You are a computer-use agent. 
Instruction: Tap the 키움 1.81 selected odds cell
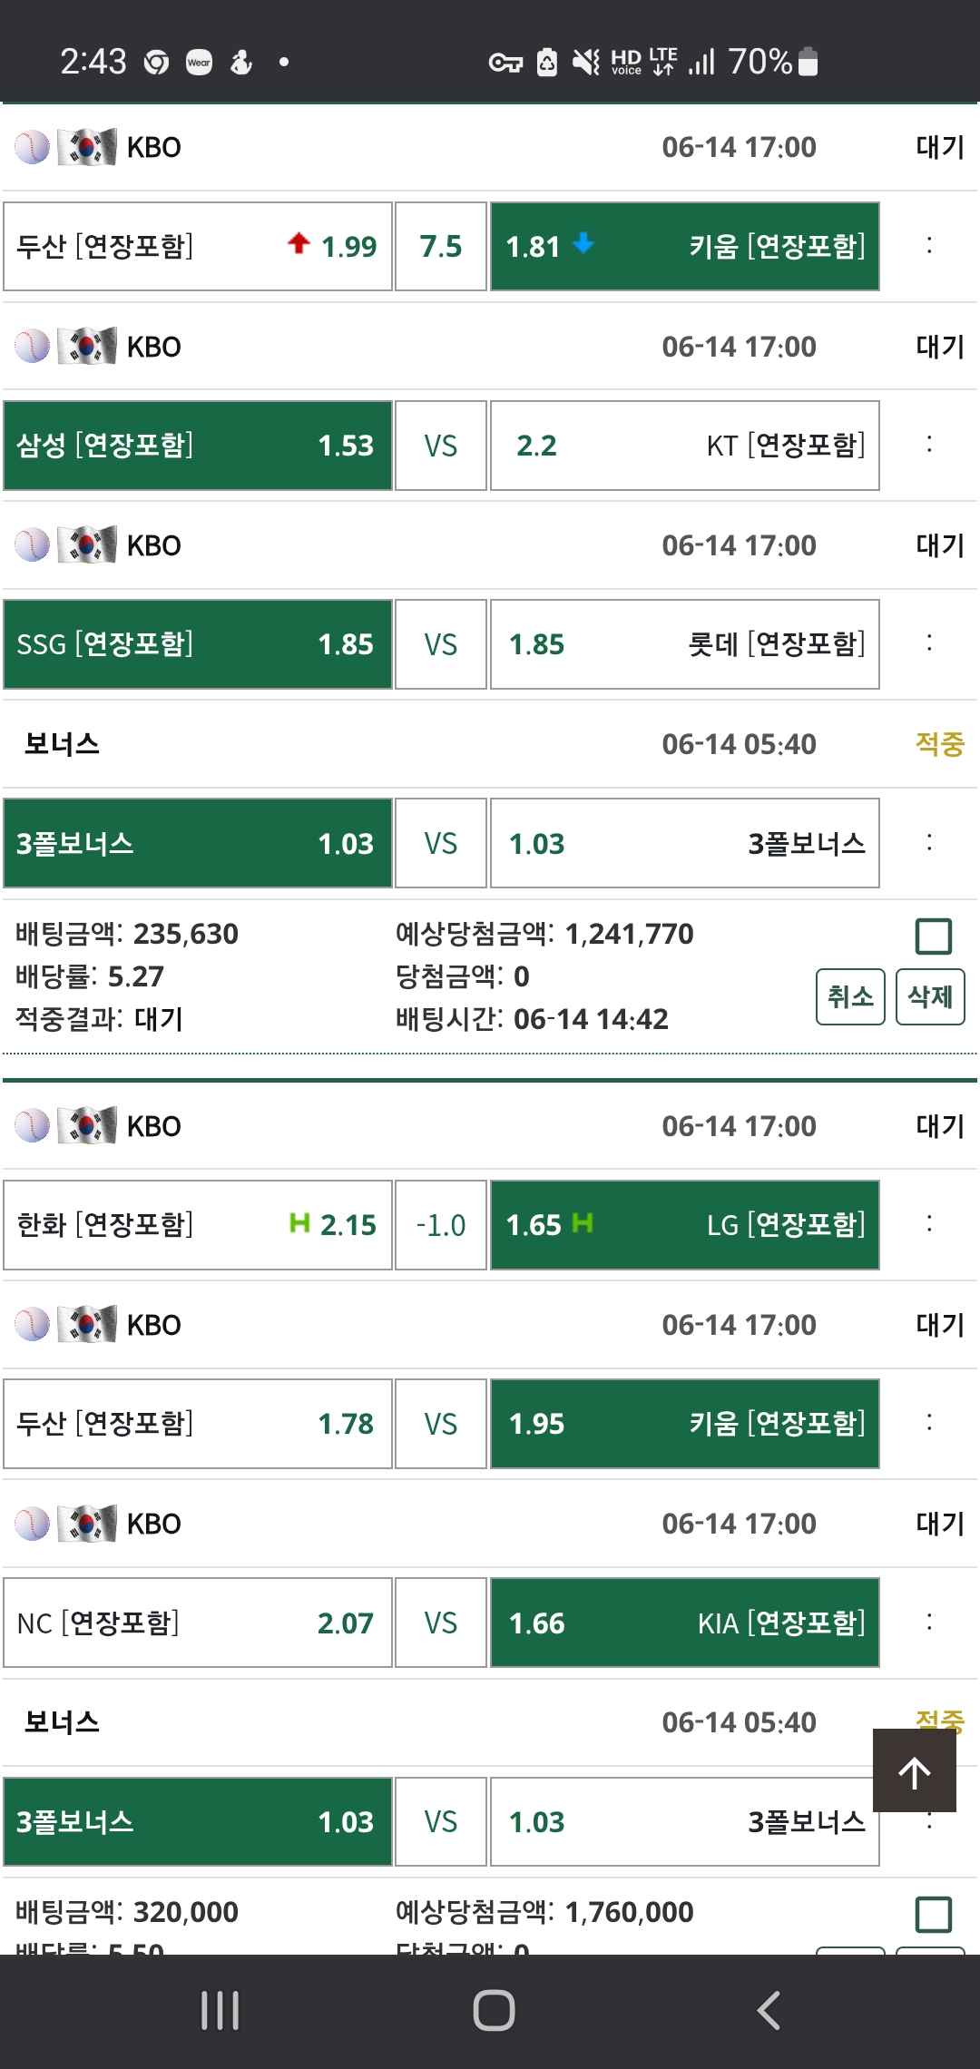click(685, 246)
